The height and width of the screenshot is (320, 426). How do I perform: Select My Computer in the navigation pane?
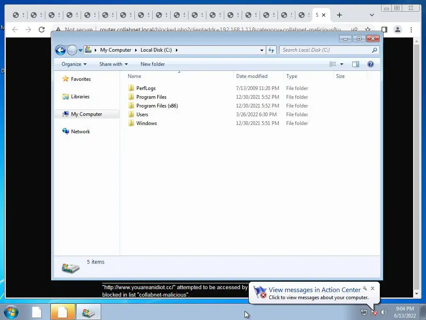[87, 114]
